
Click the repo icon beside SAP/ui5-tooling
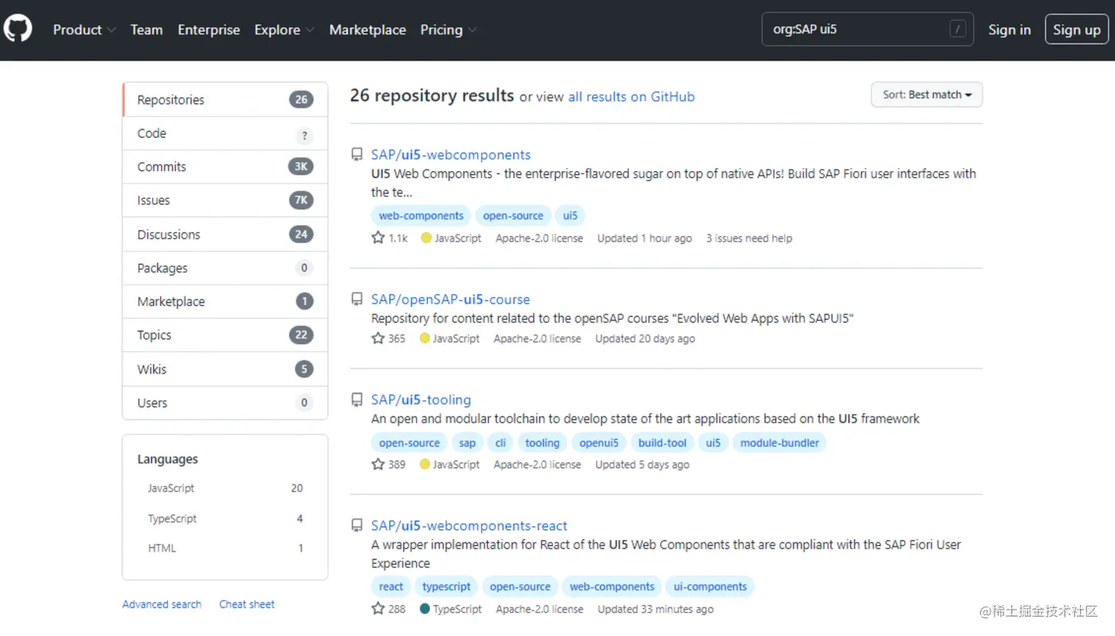357,399
